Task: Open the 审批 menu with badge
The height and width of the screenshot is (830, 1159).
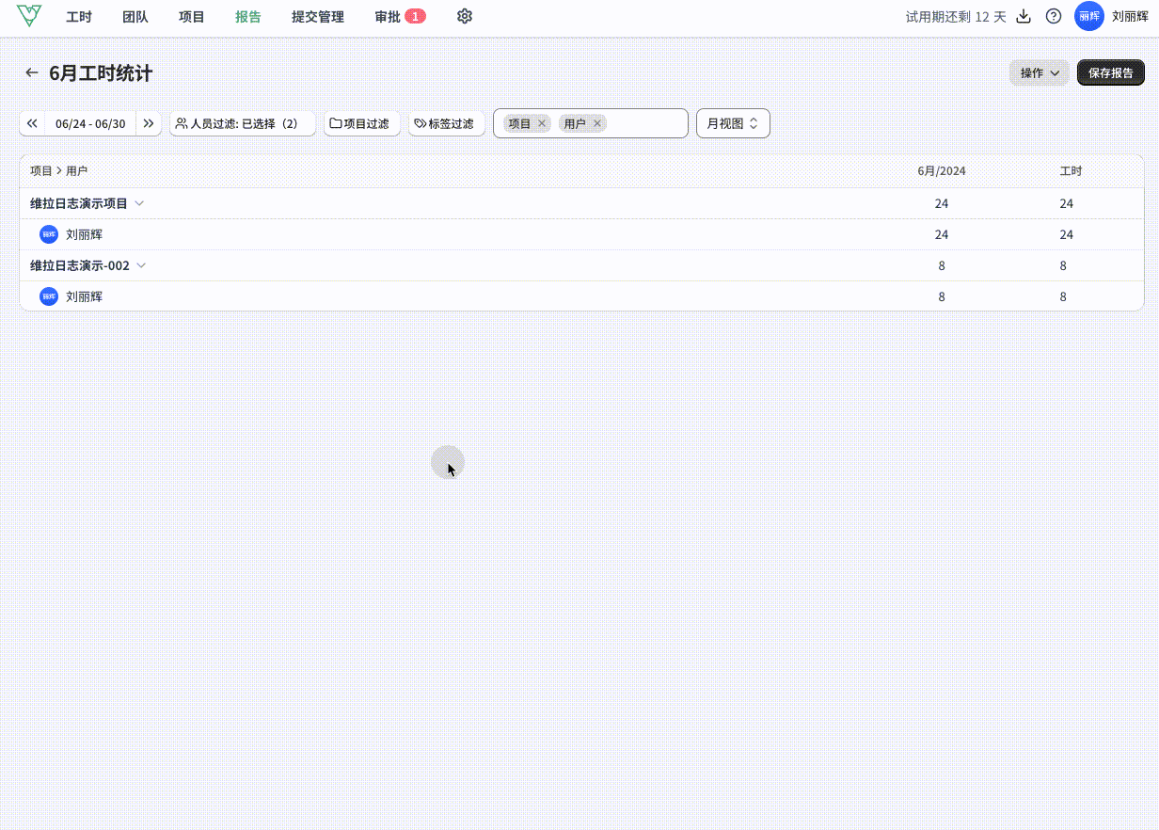Action: (x=400, y=17)
